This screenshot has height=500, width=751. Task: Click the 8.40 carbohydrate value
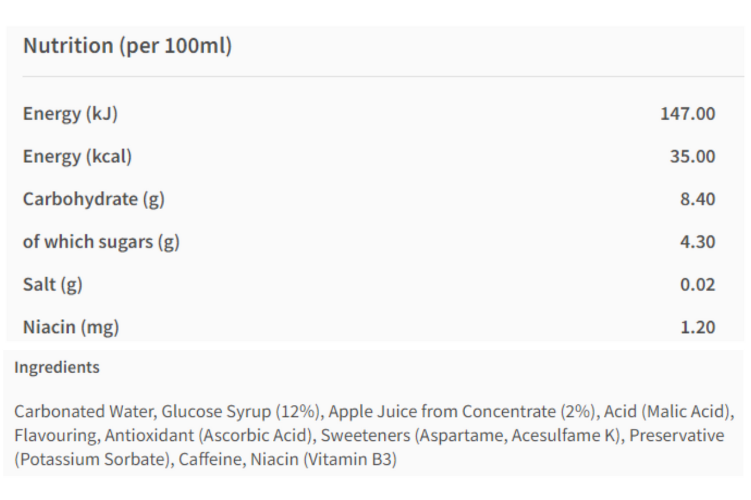pos(697,199)
